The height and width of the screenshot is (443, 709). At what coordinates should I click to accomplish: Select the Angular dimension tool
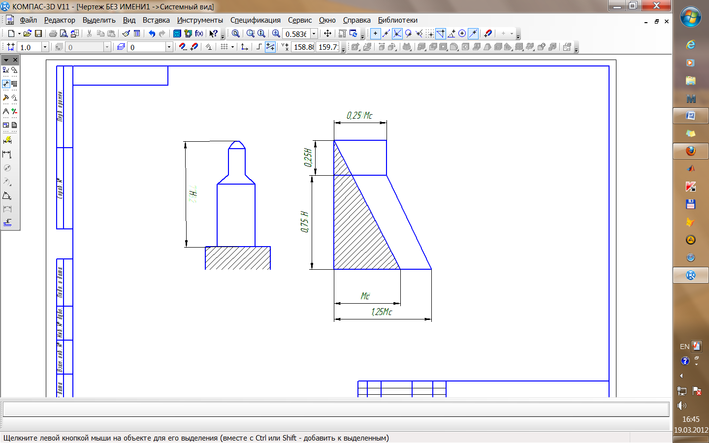point(7,195)
